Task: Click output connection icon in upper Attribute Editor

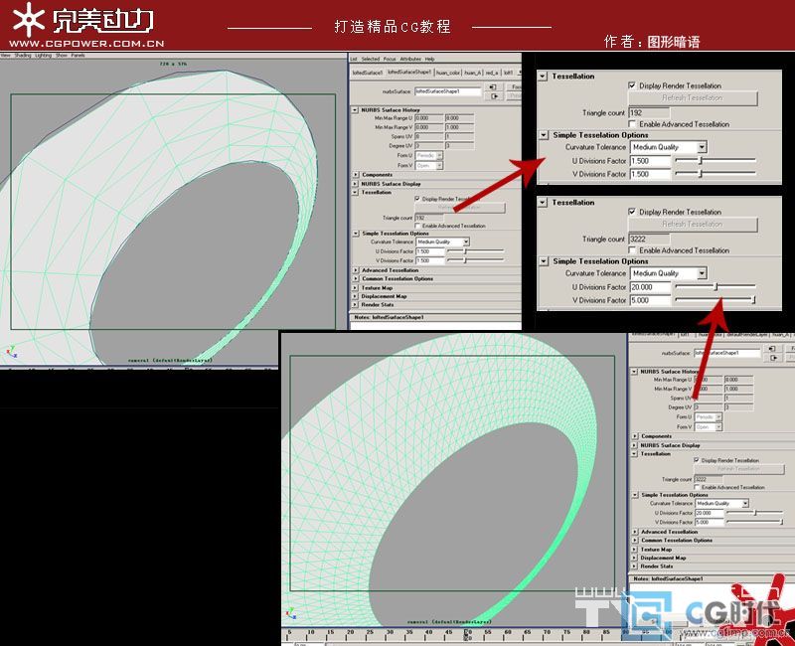Action: (x=493, y=96)
